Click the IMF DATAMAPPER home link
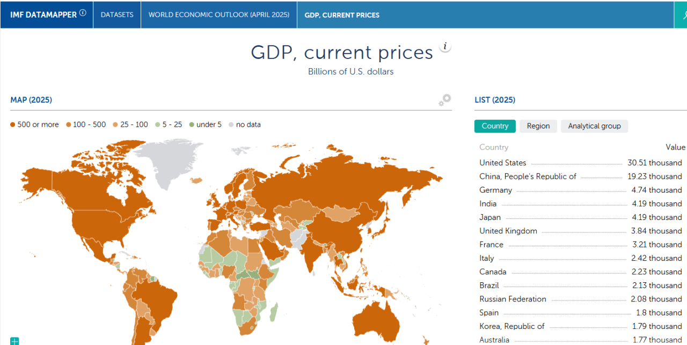Viewport: 687px width, 345px height. 43,14
